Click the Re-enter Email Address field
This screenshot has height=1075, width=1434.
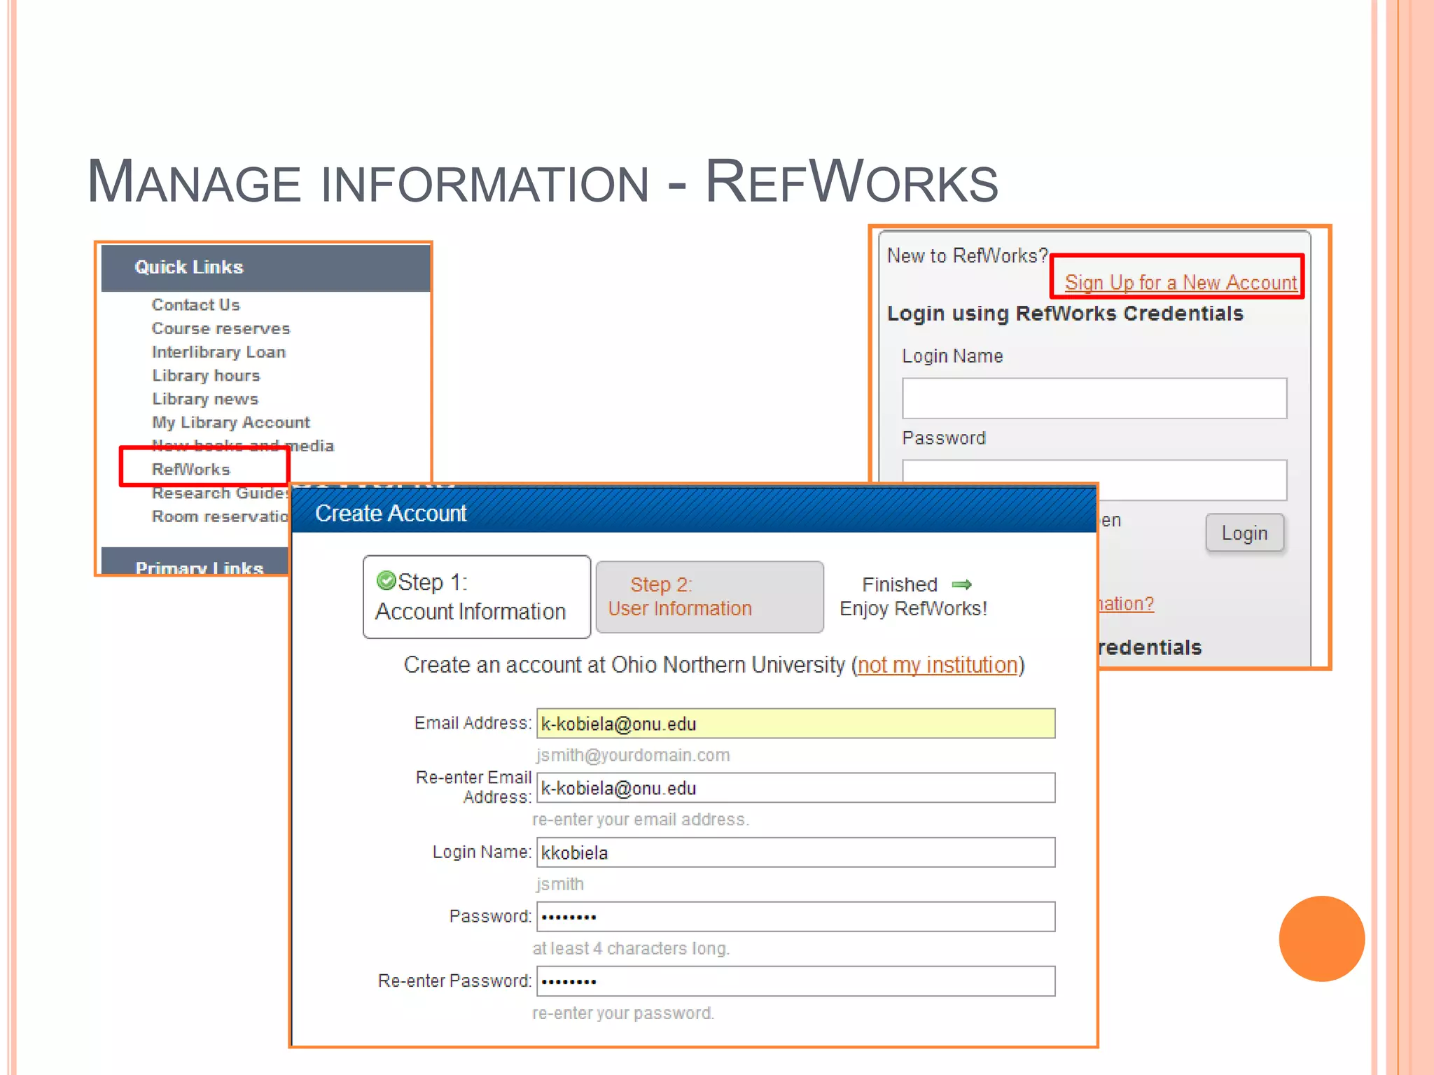coord(795,788)
